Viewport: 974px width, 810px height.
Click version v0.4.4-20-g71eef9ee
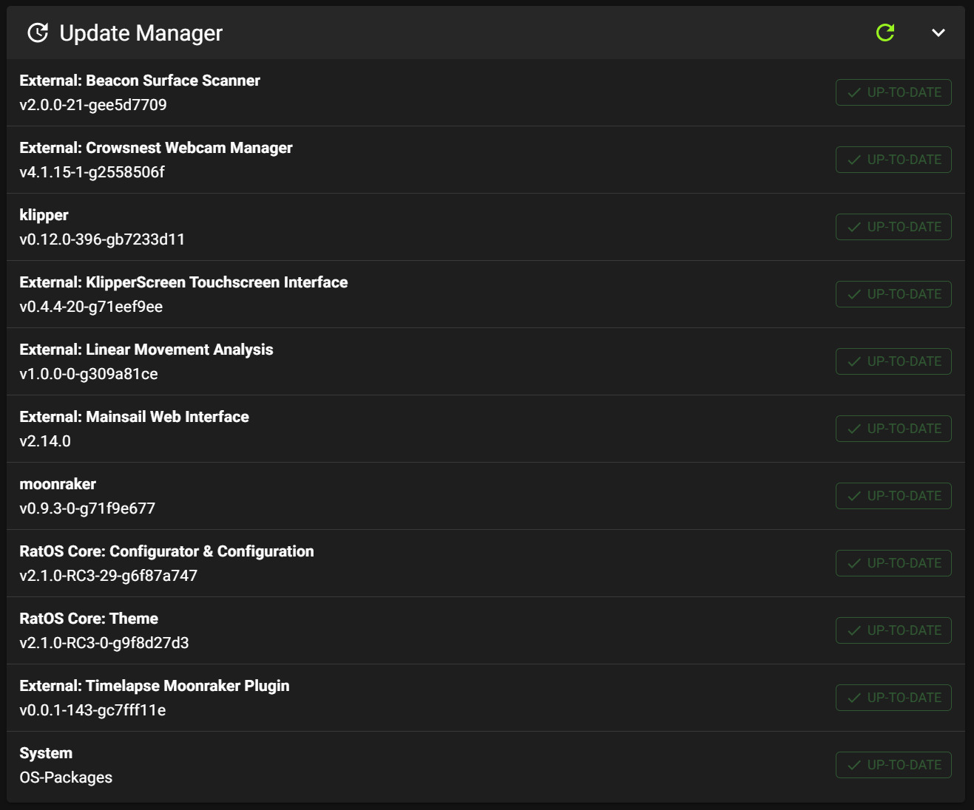(x=91, y=307)
